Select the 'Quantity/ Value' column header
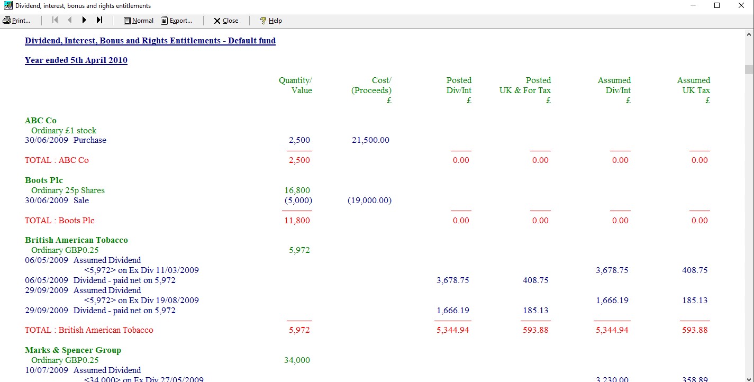The height and width of the screenshot is (382, 754). (x=296, y=85)
